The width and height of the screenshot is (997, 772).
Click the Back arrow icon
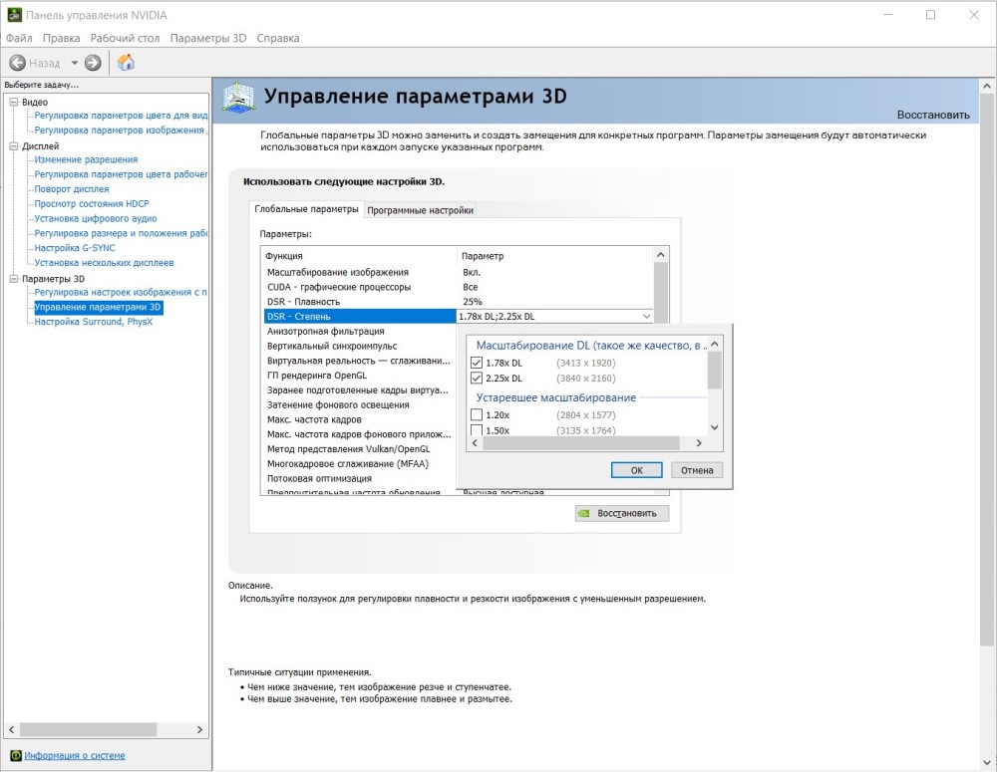[x=18, y=63]
